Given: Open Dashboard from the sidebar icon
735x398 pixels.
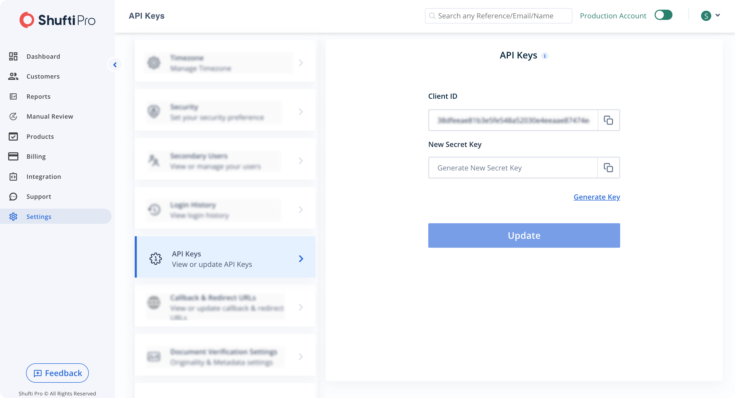Looking at the screenshot, I should (x=13, y=56).
